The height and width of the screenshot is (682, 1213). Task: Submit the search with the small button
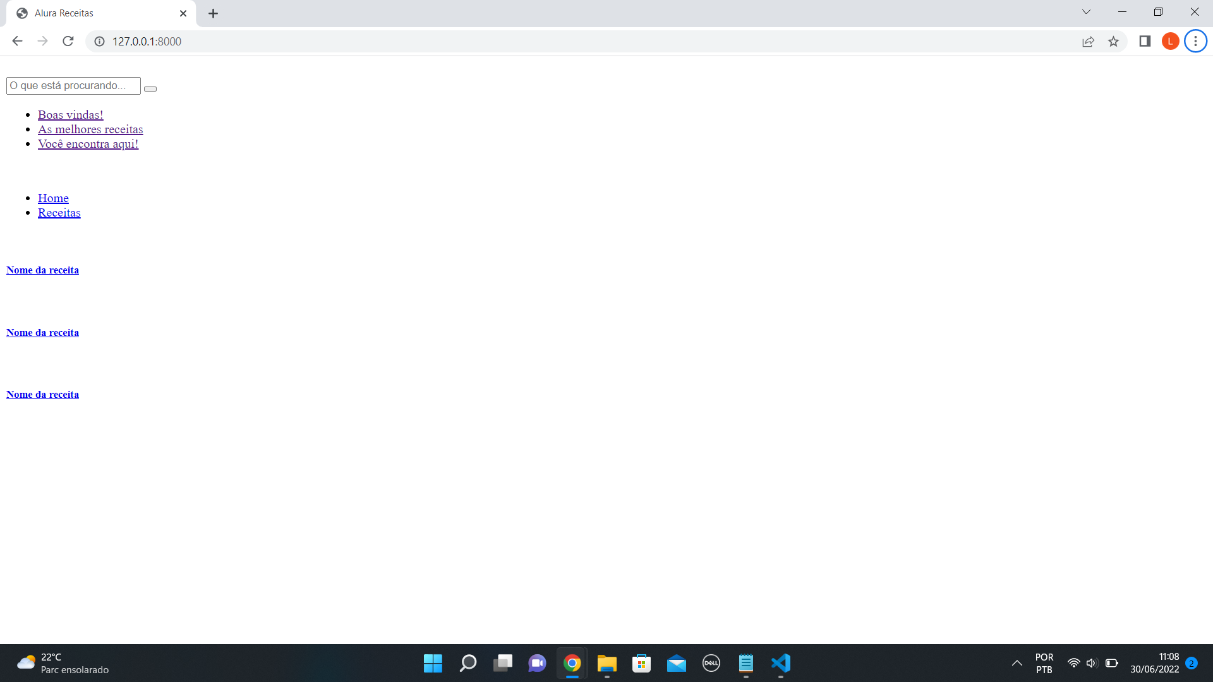tap(150, 89)
